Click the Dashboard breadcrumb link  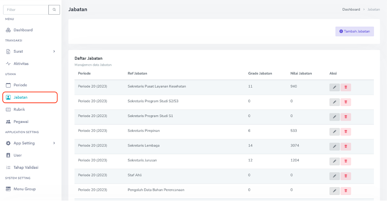[x=351, y=9]
